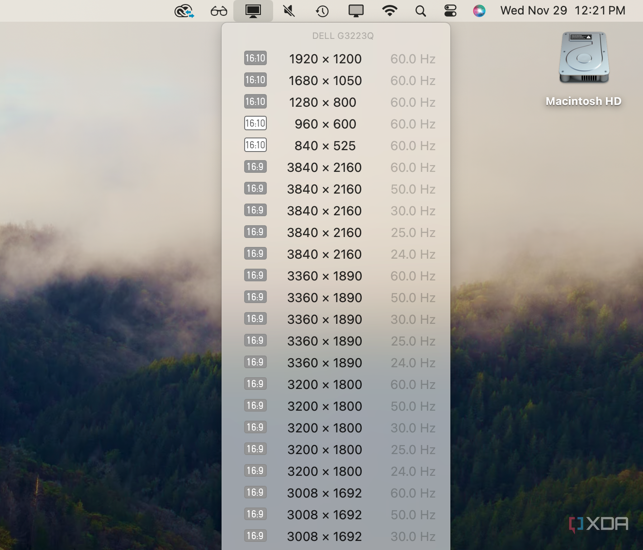The image size is (643, 550).
Task: Open Control Center
Action: (x=450, y=11)
